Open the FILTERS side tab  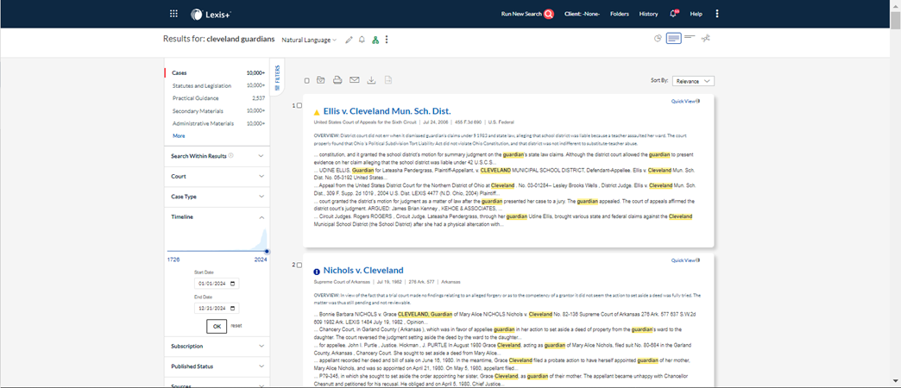[276, 78]
